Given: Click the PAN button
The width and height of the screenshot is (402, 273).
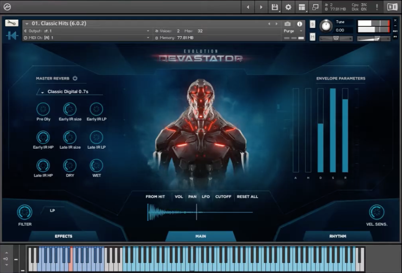Looking at the screenshot, I should point(192,197).
